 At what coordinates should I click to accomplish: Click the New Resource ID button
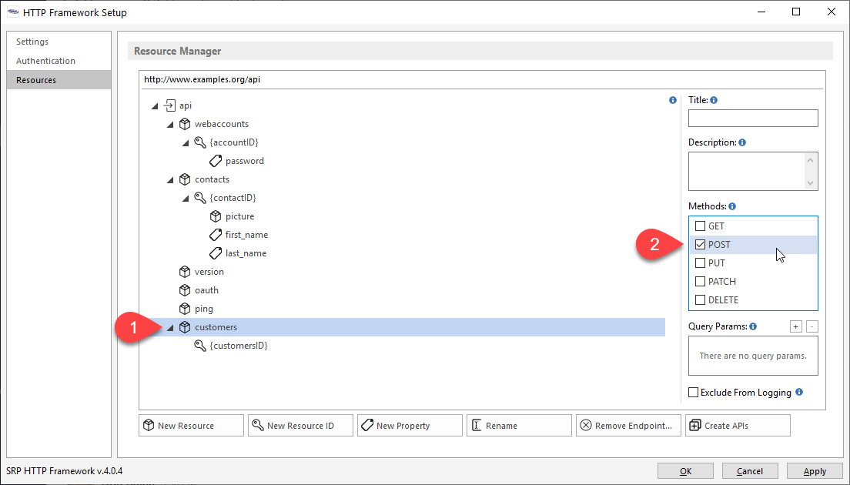point(300,426)
